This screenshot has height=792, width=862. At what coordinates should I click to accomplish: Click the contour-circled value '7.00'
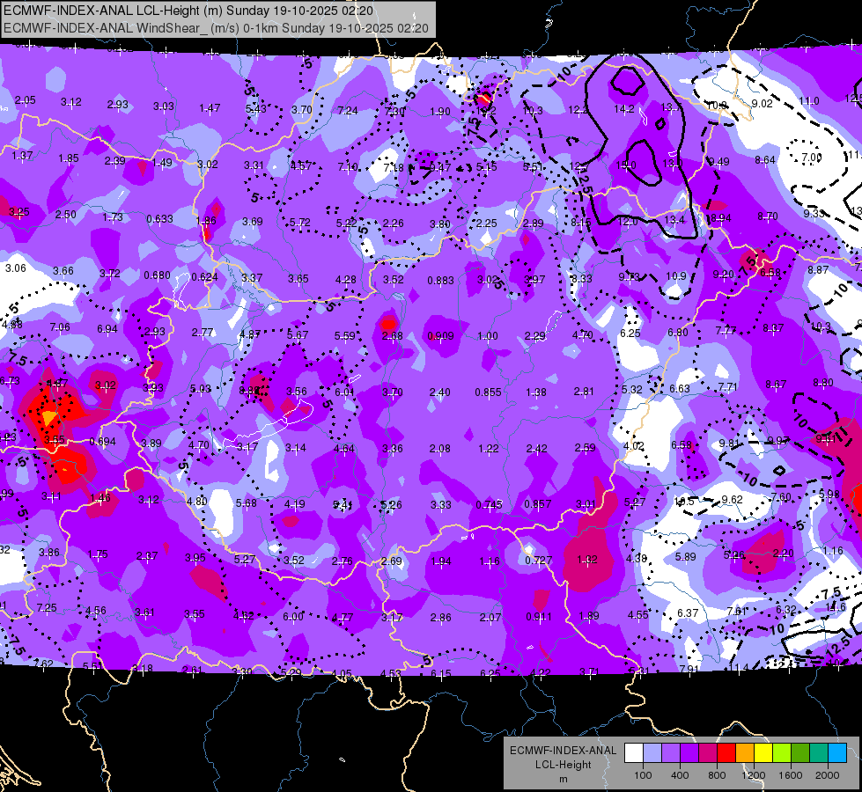coord(812,158)
